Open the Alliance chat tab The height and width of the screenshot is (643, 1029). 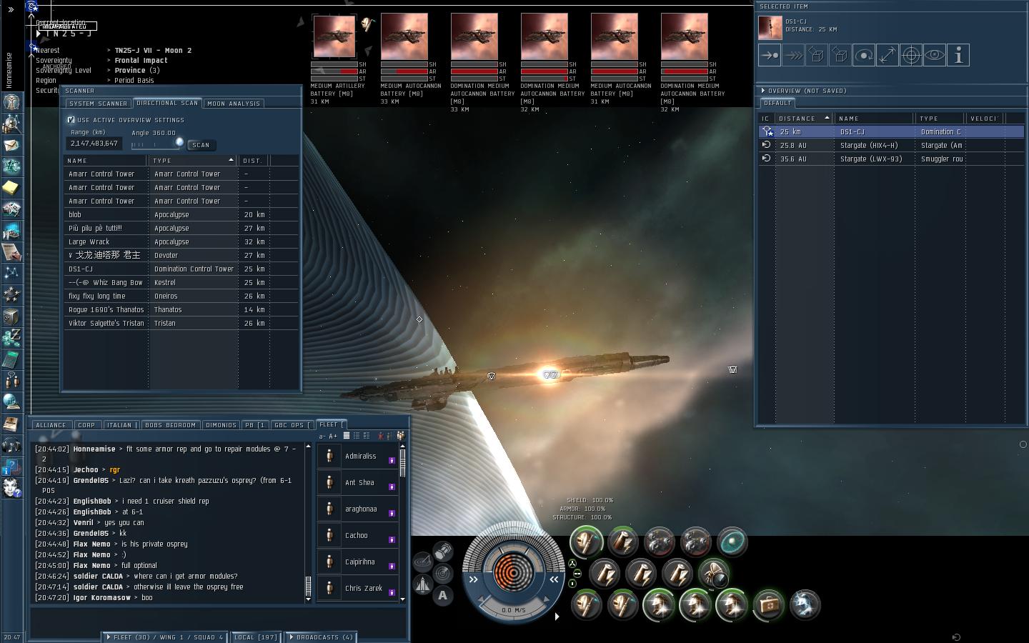point(51,425)
